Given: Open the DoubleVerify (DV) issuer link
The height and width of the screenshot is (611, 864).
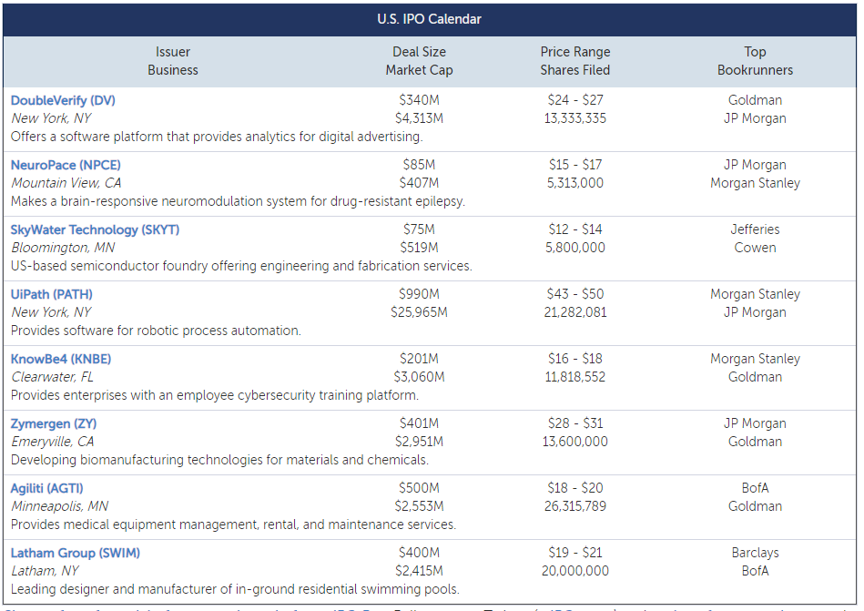Looking at the screenshot, I should tap(63, 100).
